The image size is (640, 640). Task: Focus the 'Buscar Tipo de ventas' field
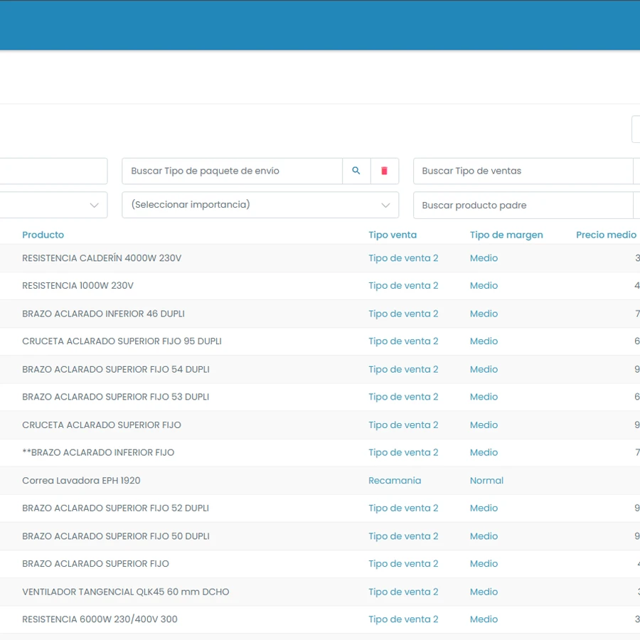click(x=523, y=171)
